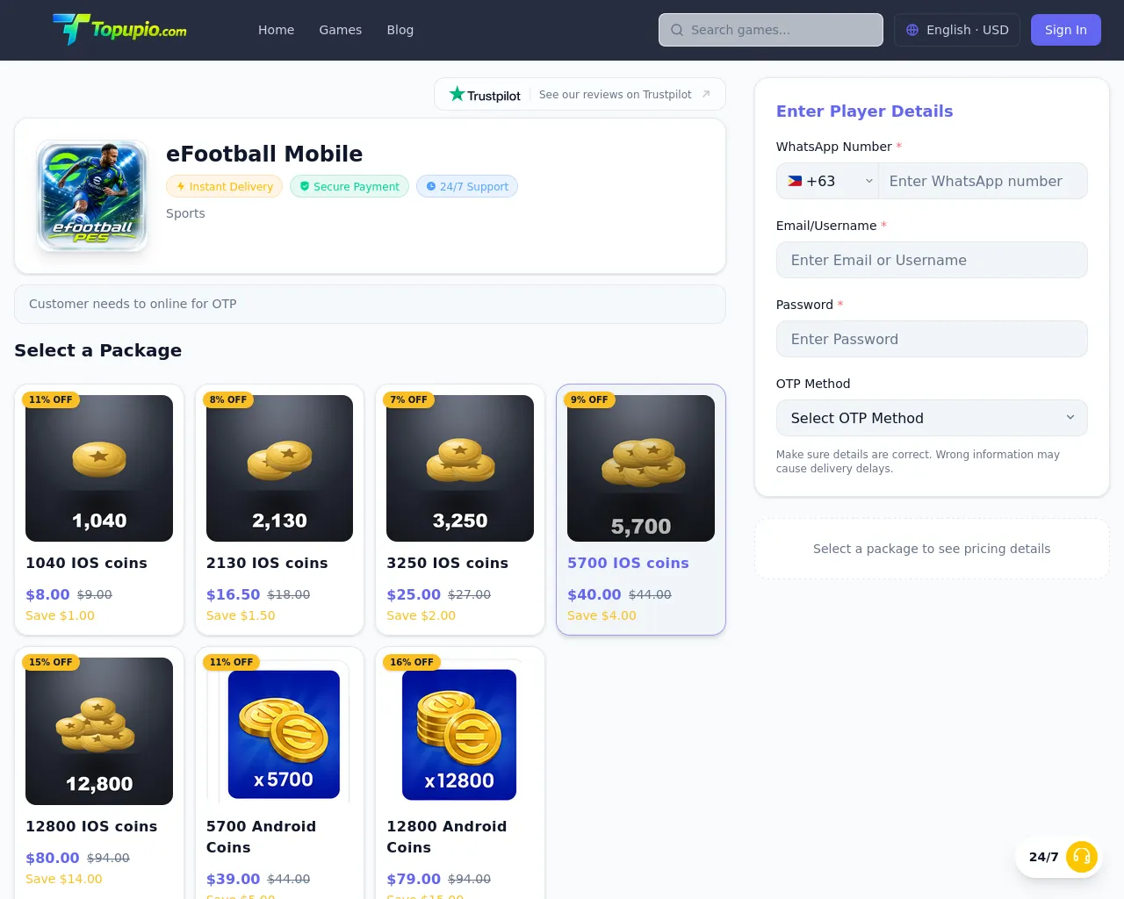Click the Select a package to see pricing details box
The image size is (1124, 899).
tap(932, 549)
